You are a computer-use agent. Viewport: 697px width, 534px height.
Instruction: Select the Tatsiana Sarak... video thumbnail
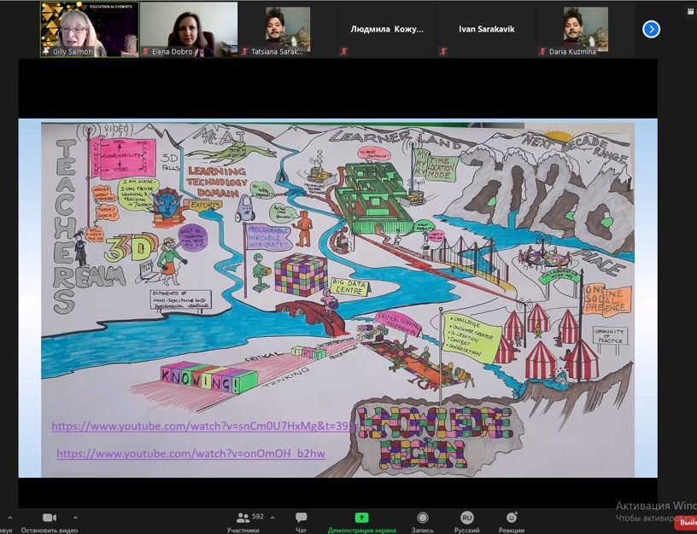point(288,29)
